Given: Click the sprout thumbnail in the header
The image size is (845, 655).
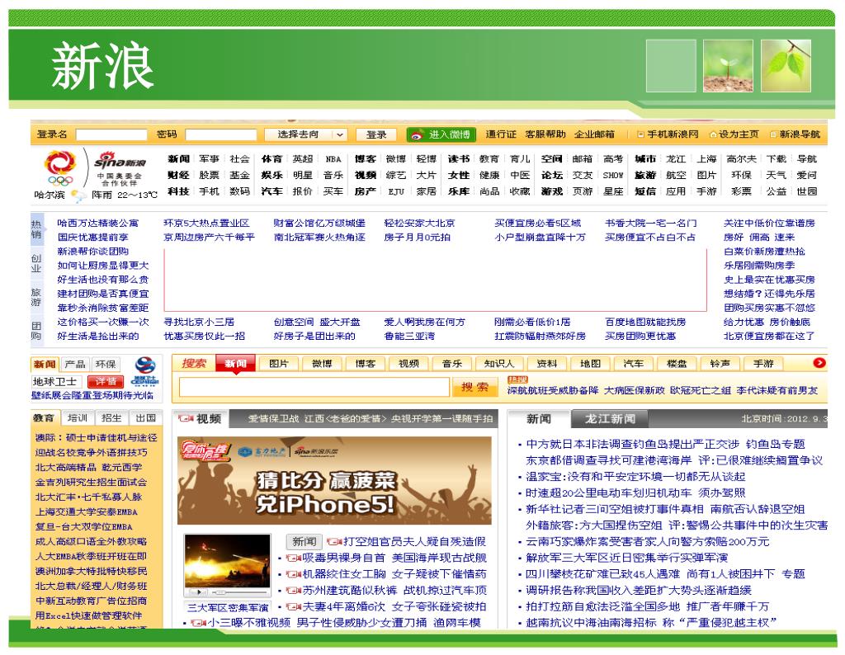Looking at the screenshot, I should [728, 66].
